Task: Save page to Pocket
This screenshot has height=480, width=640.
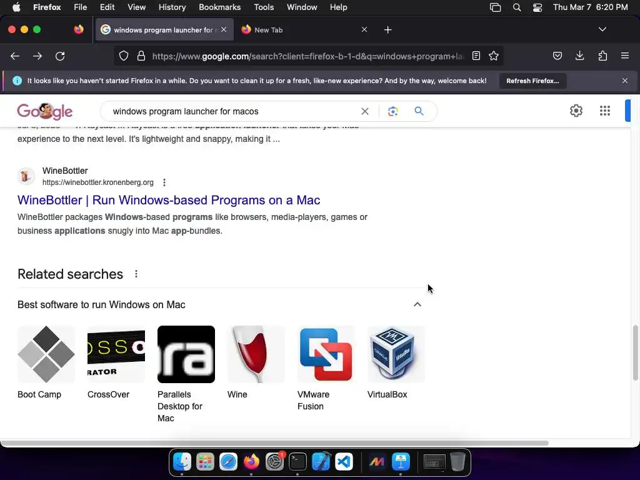Action: 557,56
